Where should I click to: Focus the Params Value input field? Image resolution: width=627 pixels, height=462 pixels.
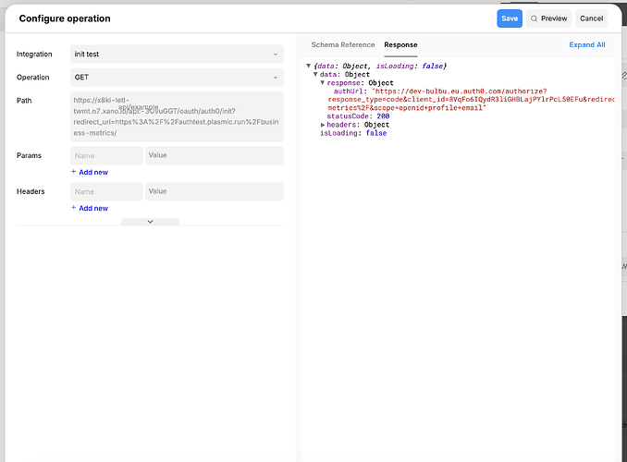coord(214,156)
